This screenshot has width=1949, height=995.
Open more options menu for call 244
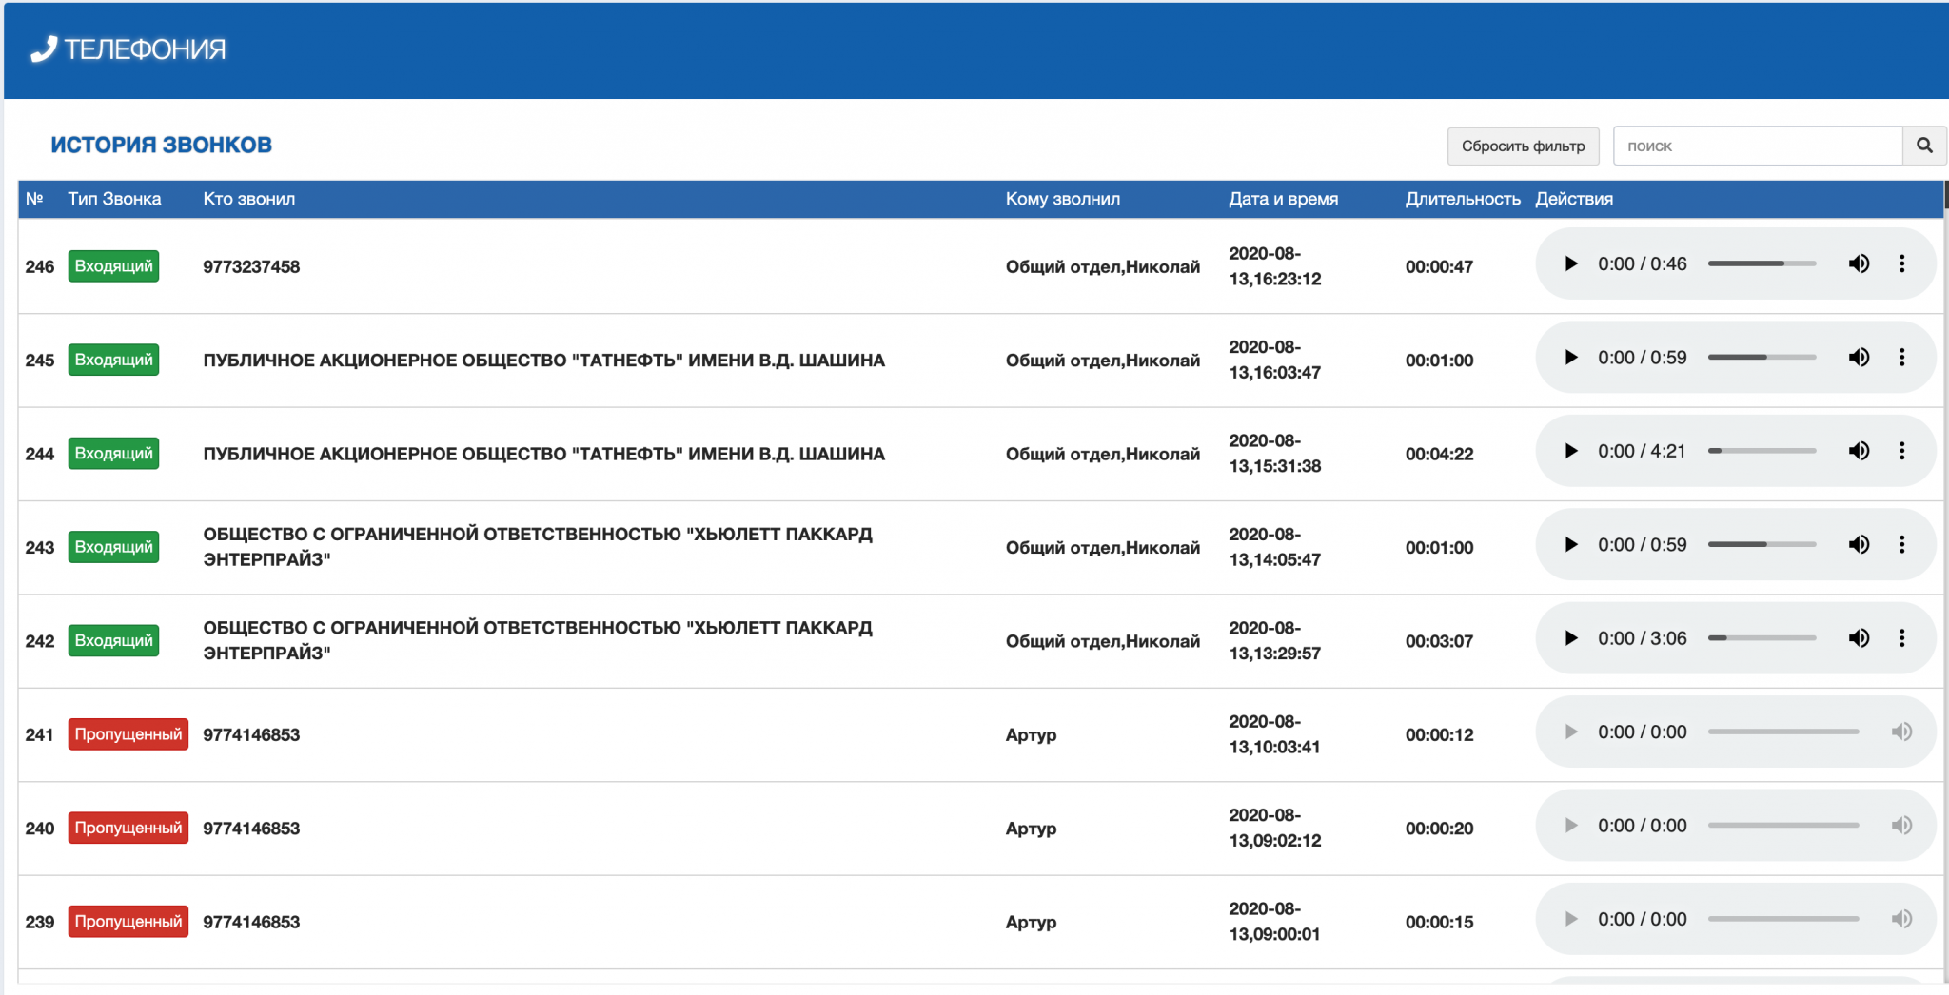coord(1901,451)
